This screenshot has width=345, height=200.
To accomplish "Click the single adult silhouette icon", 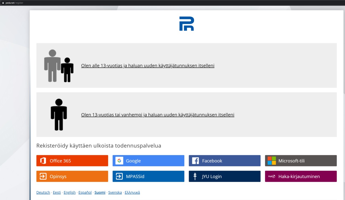I will [x=59, y=115].
